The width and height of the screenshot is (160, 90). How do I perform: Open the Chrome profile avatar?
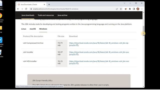click(138, 9)
